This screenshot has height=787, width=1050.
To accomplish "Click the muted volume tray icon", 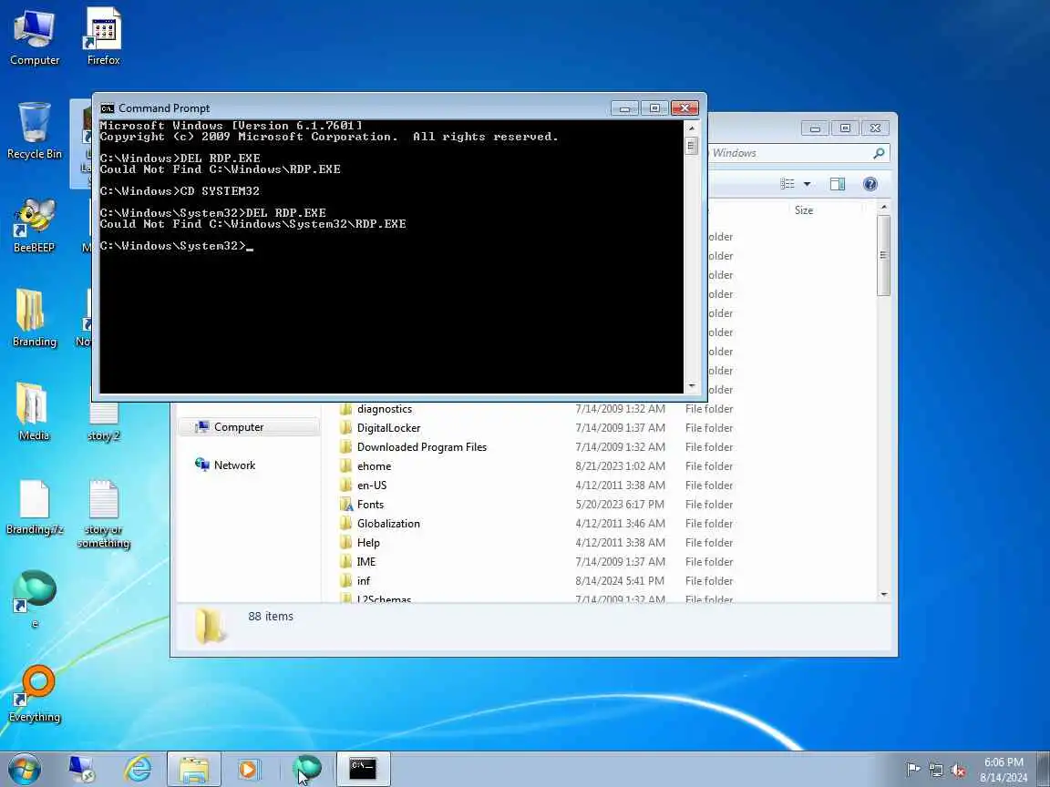I will click(x=958, y=769).
